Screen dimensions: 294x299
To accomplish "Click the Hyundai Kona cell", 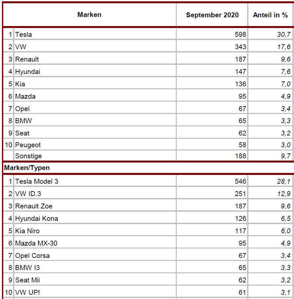I will [x=37, y=219].
